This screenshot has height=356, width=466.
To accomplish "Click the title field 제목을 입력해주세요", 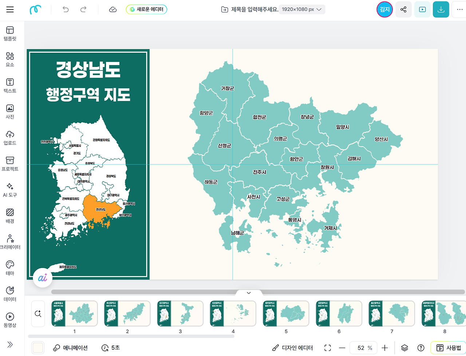I will tap(255, 9).
